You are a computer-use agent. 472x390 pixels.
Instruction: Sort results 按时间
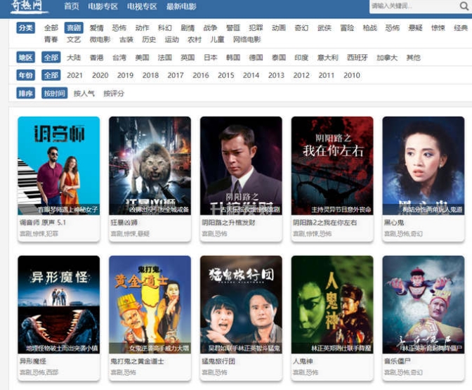point(55,93)
